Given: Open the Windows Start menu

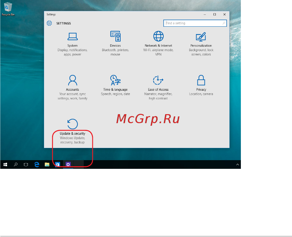Looking at the screenshot, I should (x=5, y=165).
